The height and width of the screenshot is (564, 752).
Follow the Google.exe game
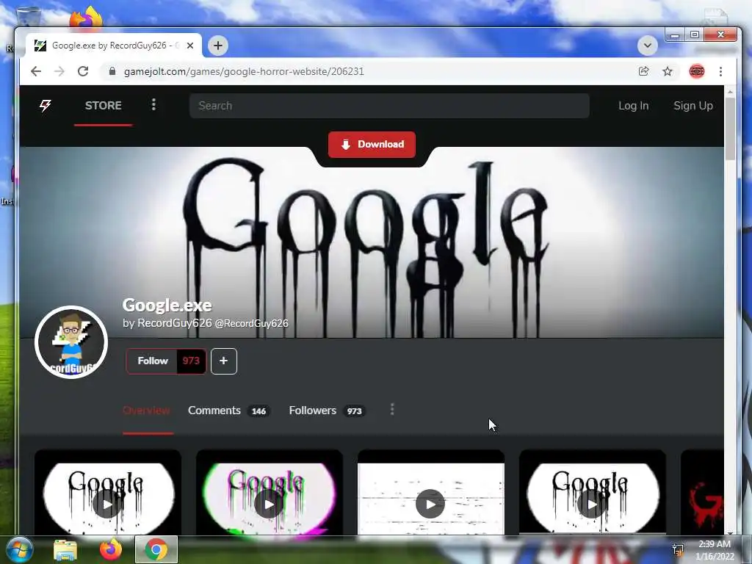click(x=152, y=361)
